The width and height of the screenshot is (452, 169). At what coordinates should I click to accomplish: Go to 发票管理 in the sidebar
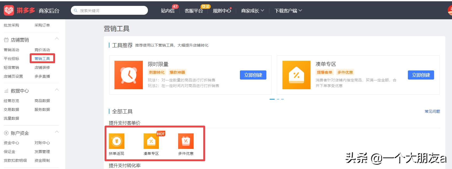pyautogui.click(x=42, y=152)
